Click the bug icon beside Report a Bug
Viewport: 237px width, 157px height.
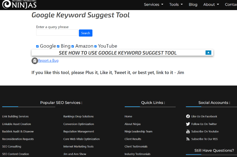(x=35, y=61)
